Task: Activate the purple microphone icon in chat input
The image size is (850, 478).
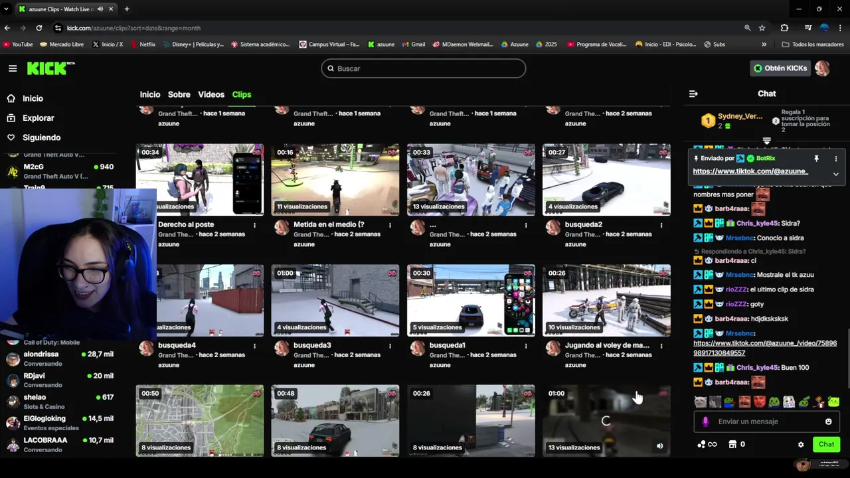Action: (x=705, y=422)
